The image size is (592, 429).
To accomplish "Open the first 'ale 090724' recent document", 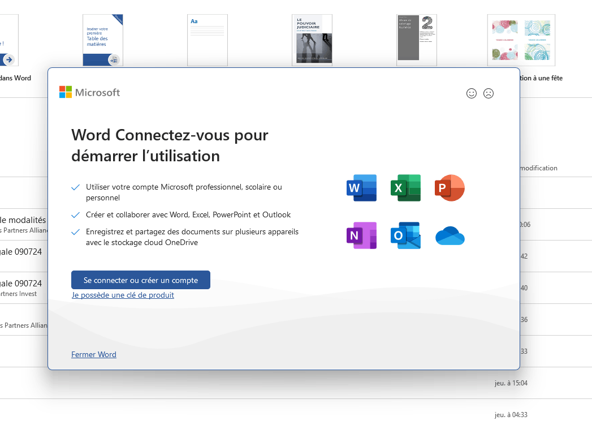I will pyautogui.click(x=21, y=252).
